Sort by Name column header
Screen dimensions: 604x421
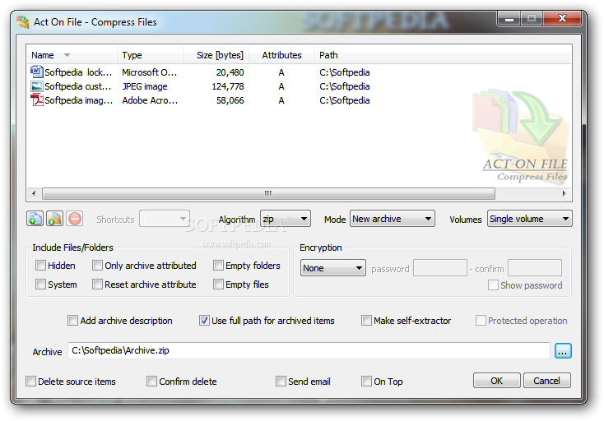point(72,55)
